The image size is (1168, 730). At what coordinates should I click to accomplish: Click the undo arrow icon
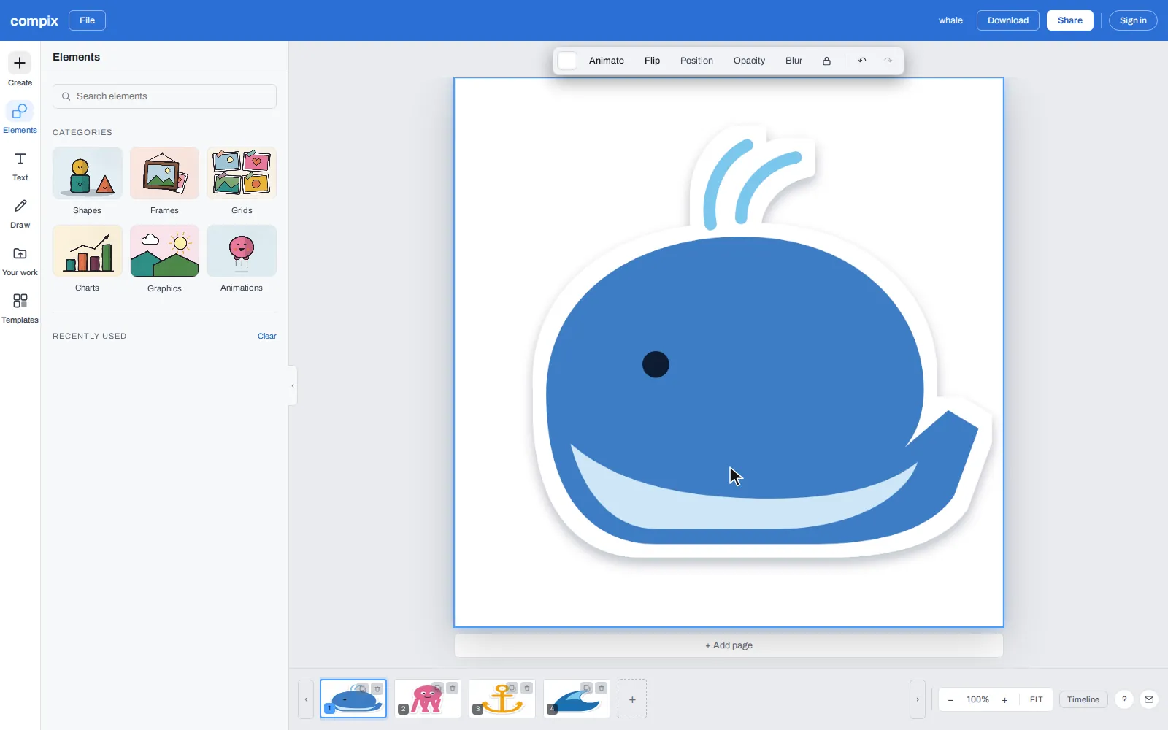click(x=862, y=61)
